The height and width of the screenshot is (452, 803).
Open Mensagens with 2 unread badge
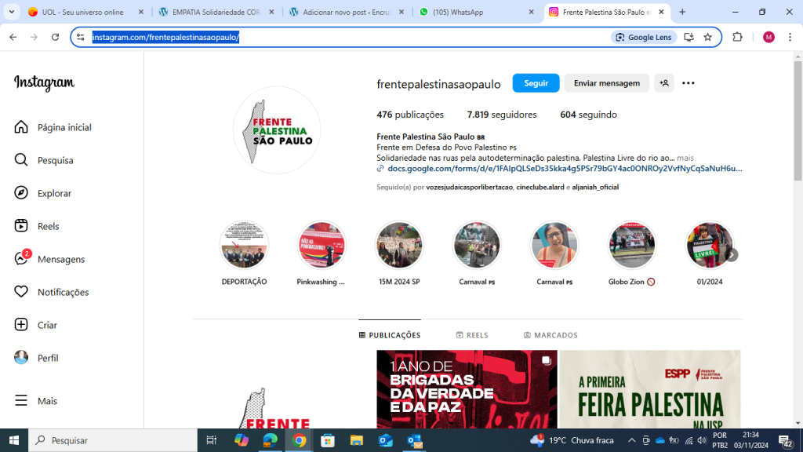click(21, 259)
